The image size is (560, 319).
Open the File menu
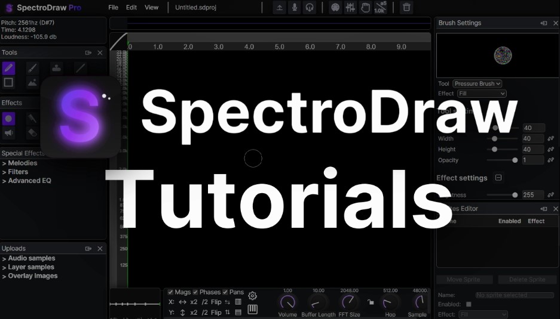[x=113, y=8]
